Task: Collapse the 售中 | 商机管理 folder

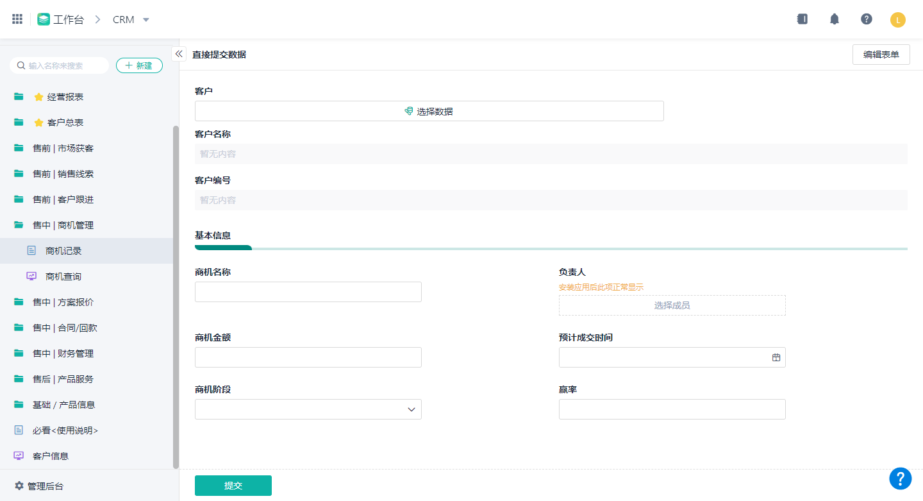Action: [87, 225]
